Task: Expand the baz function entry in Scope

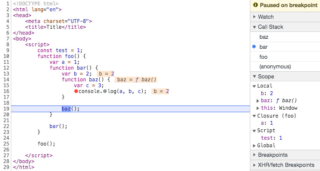Action: [x=258, y=101]
